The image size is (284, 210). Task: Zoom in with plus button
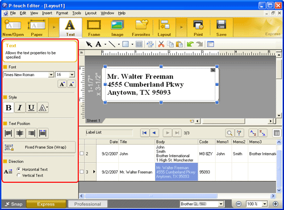(275, 204)
